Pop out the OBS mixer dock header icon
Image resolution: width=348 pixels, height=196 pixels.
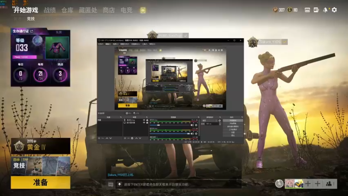click(198, 117)
